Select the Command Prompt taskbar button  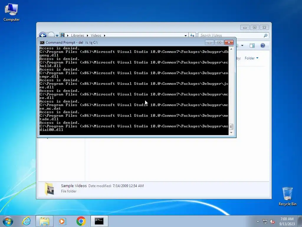pos(99,221)
